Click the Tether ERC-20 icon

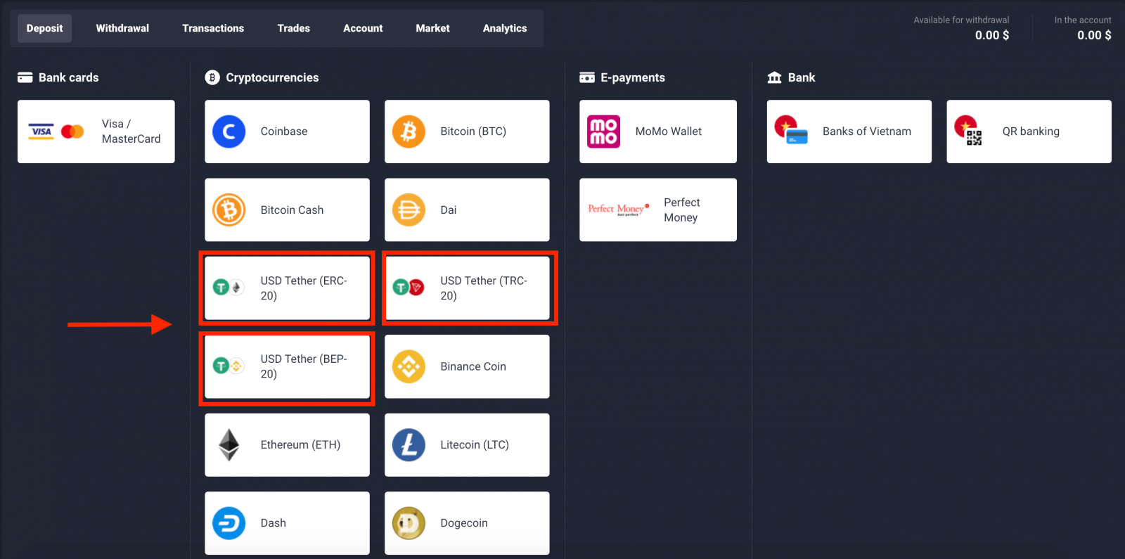229,287
